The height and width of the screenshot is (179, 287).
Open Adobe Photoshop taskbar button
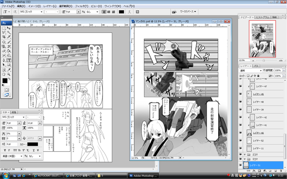[143, 176]
